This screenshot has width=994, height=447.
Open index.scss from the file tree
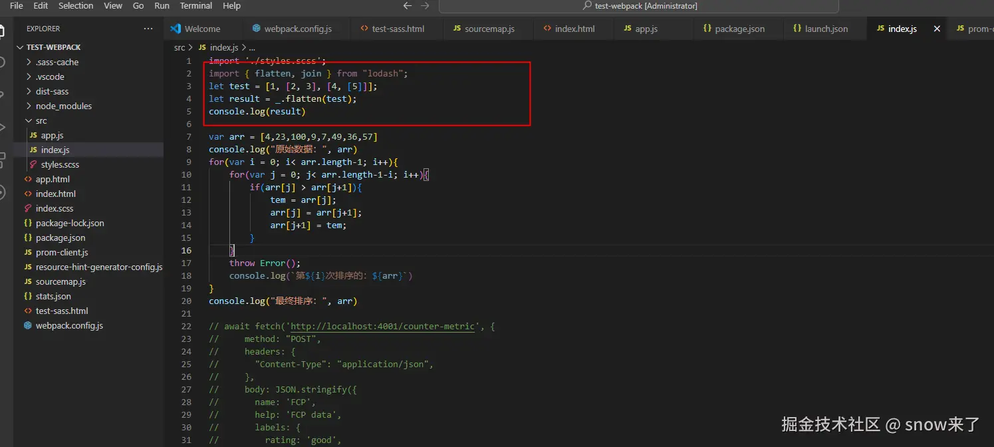pyautogui.click(x=88, y=208)
